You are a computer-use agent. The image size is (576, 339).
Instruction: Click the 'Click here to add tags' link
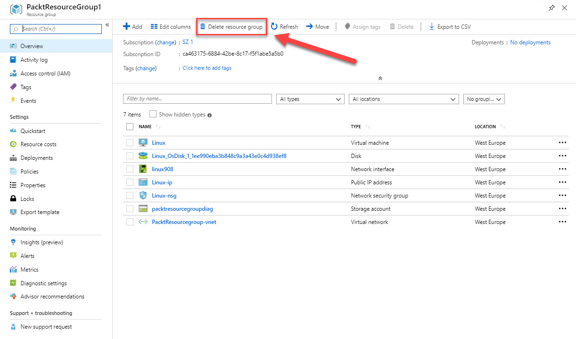click(207, 68)
